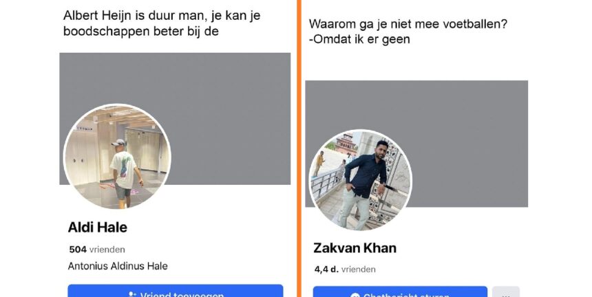Click the Vriend toevoegen button
592x297 pixels.
click(175, 291)
